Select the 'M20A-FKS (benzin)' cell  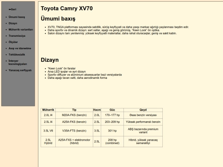tap(74, 115)
